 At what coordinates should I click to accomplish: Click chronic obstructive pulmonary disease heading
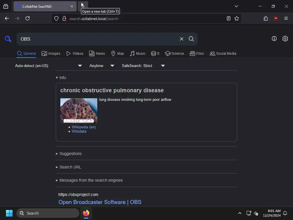click(x=112, y=90)
